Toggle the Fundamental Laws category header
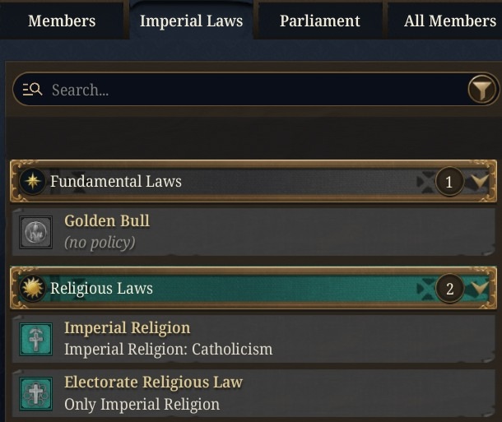The image size is (502, 422). (x=253, y=181)
